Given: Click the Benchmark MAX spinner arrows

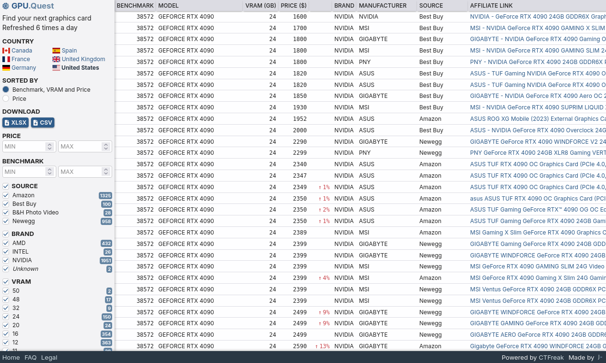Looking at the screenshot, I should point(105,172).
